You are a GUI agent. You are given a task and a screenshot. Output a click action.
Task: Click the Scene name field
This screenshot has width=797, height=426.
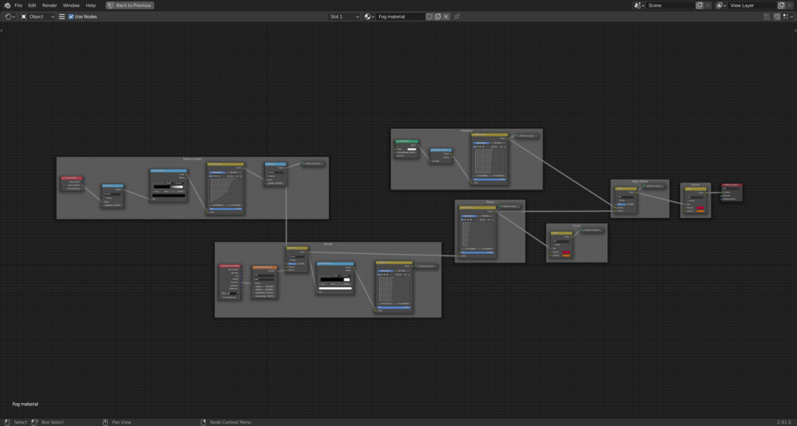tap(670, 5)
